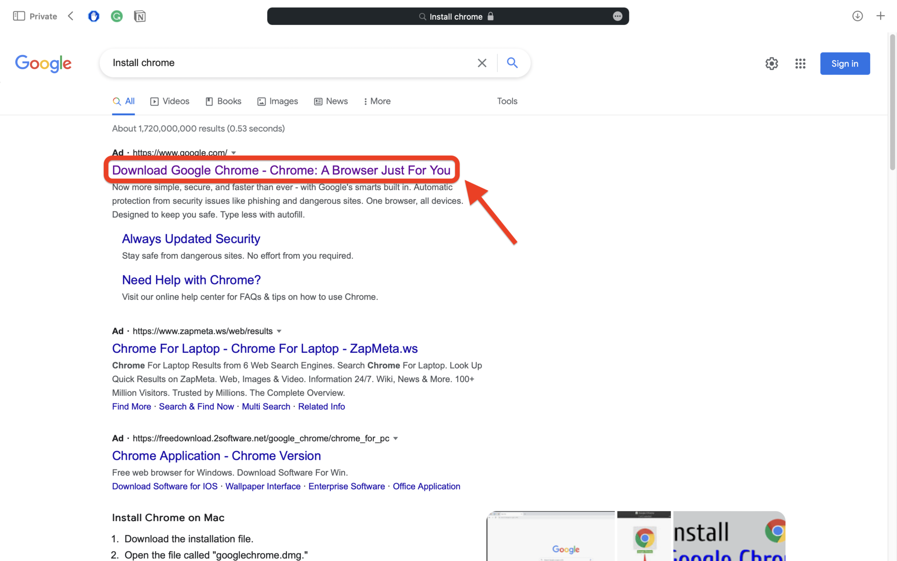897x561 pixels.
Task: Click the page vertical scrollbar thumb
Action: 892,102
